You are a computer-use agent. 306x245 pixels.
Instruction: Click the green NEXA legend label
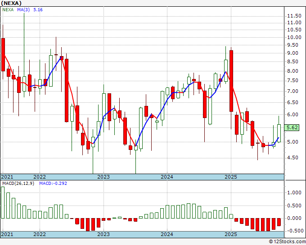click(x=8, y=10)
